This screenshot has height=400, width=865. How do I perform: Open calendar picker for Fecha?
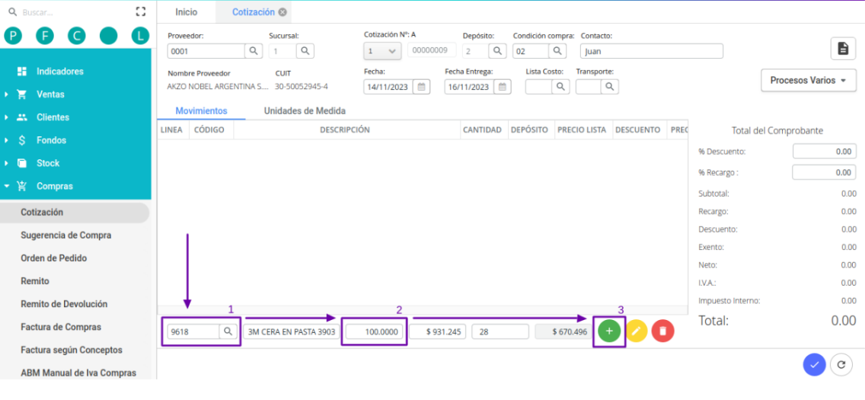pyautogui.click(x=422, y=87)
